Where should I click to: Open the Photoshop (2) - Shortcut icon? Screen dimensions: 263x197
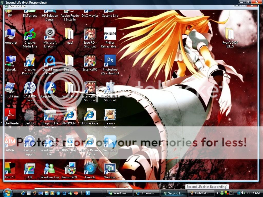coord(110,65)
